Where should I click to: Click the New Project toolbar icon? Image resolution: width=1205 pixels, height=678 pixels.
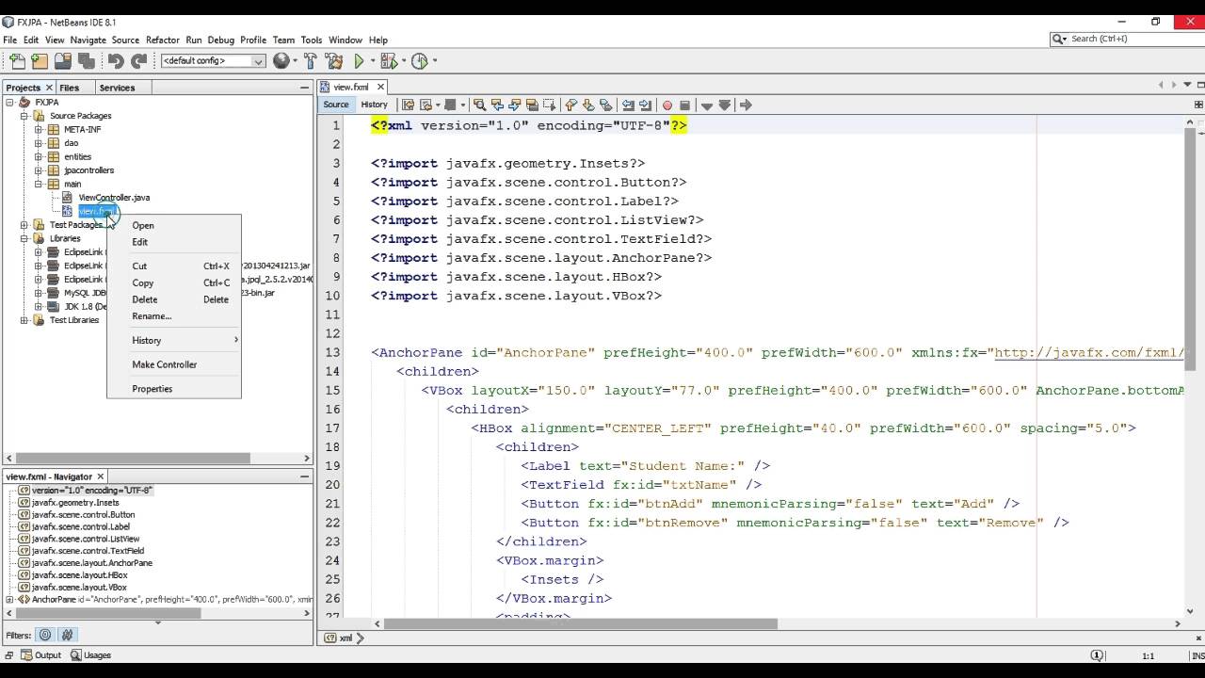click(40, 60)
